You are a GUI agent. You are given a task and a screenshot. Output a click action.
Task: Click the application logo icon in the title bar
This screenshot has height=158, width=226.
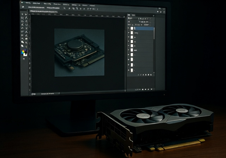coord(22,2)
